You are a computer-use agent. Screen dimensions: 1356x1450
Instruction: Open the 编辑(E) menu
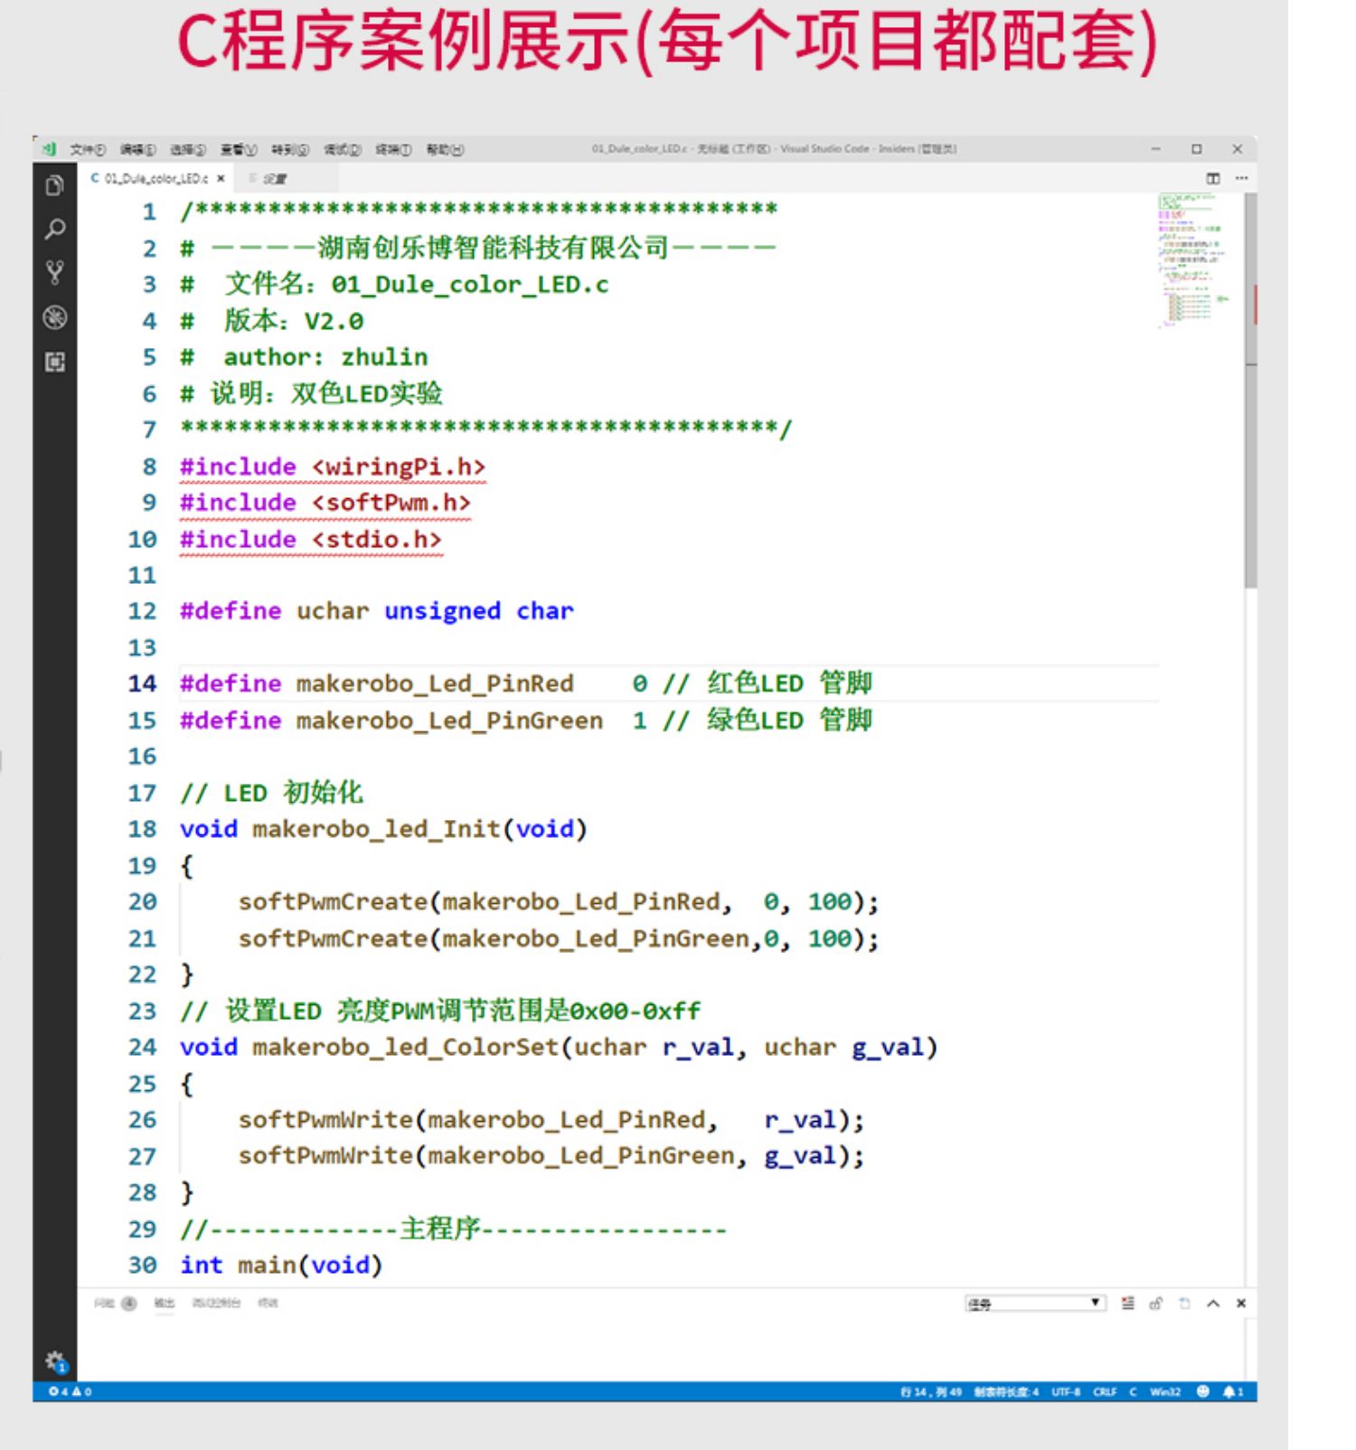pos(137,149)
